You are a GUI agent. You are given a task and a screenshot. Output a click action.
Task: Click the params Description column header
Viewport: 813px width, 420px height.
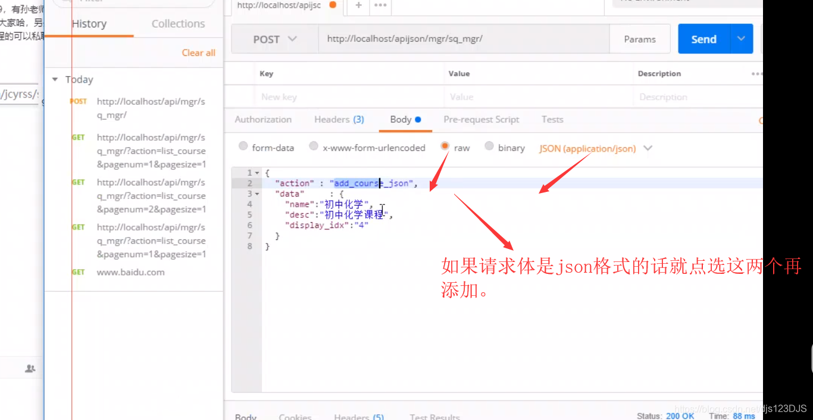click(659, 74)
